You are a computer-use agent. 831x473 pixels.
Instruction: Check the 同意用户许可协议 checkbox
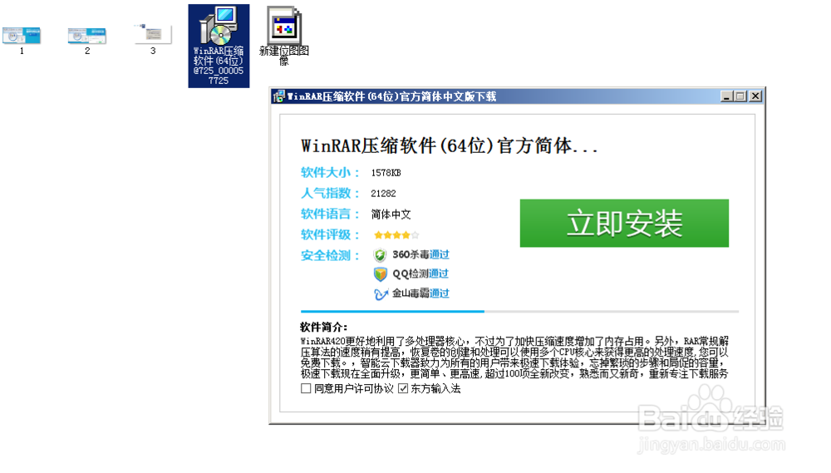coord(306,388)
